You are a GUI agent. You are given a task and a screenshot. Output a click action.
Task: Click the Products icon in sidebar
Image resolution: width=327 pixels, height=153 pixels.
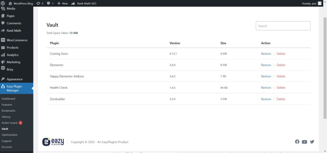(x=3, y=47)
